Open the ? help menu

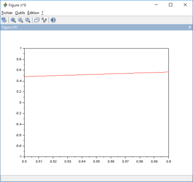point(42,13)
